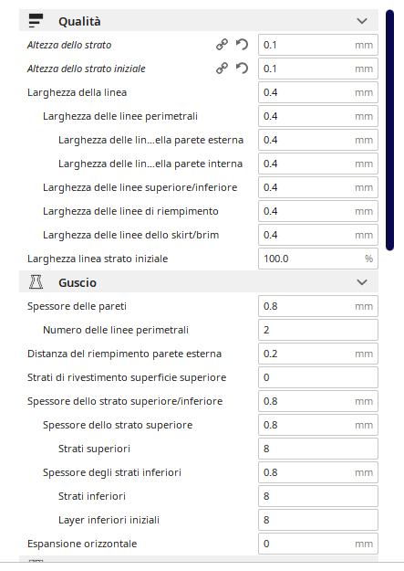Image resolution: width=404 pixels, height=571 pixels.
Task: Collapse the Qualità section with its chevron
Action: pyautogui.click(x=362, y=21)
